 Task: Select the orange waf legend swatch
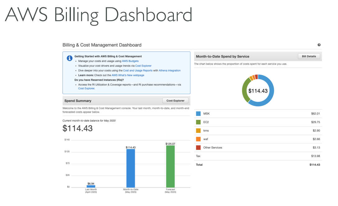coord(198,139)
